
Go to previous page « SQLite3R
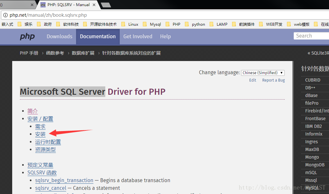318,53
